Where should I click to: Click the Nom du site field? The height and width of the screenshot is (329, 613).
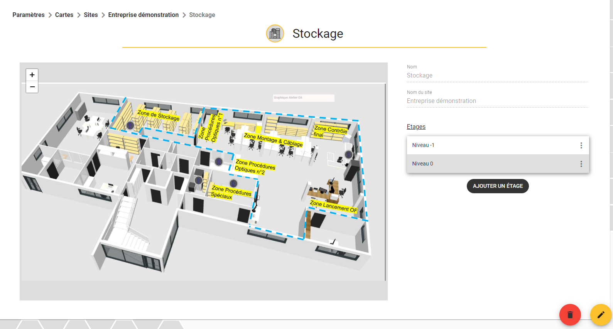click(x=498, y=101)
